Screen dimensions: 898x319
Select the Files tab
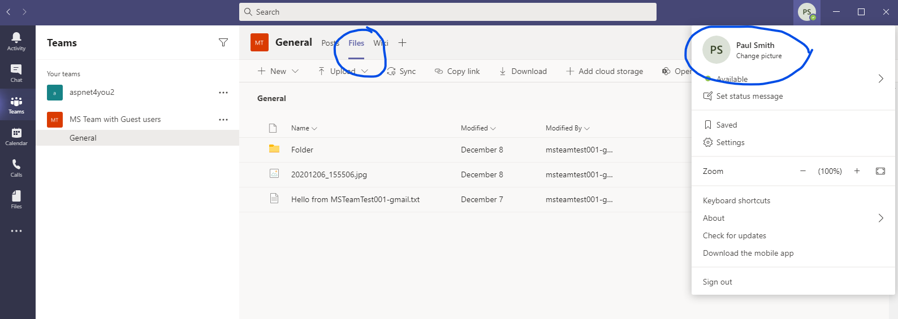[356, 43]
